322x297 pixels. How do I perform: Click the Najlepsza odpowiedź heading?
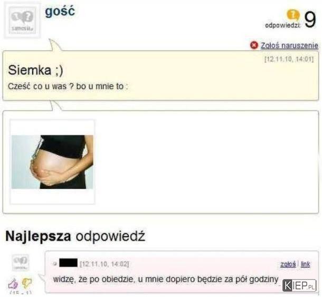pos(75,236)
